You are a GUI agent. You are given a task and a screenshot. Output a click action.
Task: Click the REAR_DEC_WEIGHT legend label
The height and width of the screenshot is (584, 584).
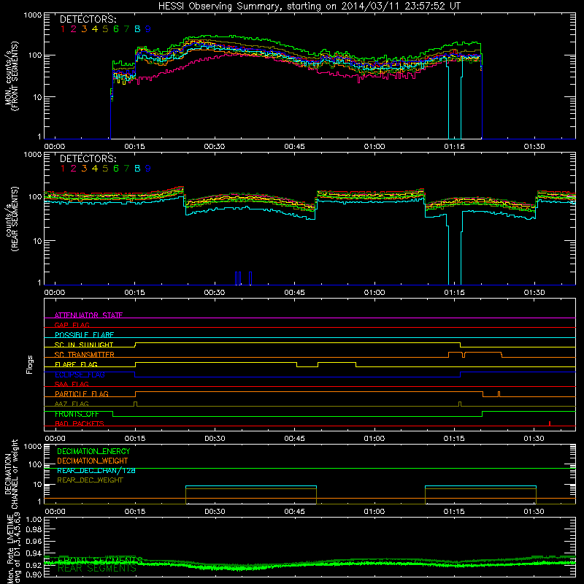90,480
